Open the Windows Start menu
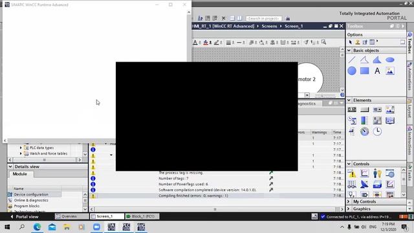 click(7, 227)
